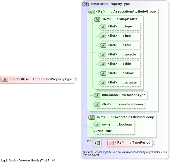Image resolution: width=170 pixels, height=162 pixels.
Task: Click the A icon for href attribute
Action: coord(103,36)
